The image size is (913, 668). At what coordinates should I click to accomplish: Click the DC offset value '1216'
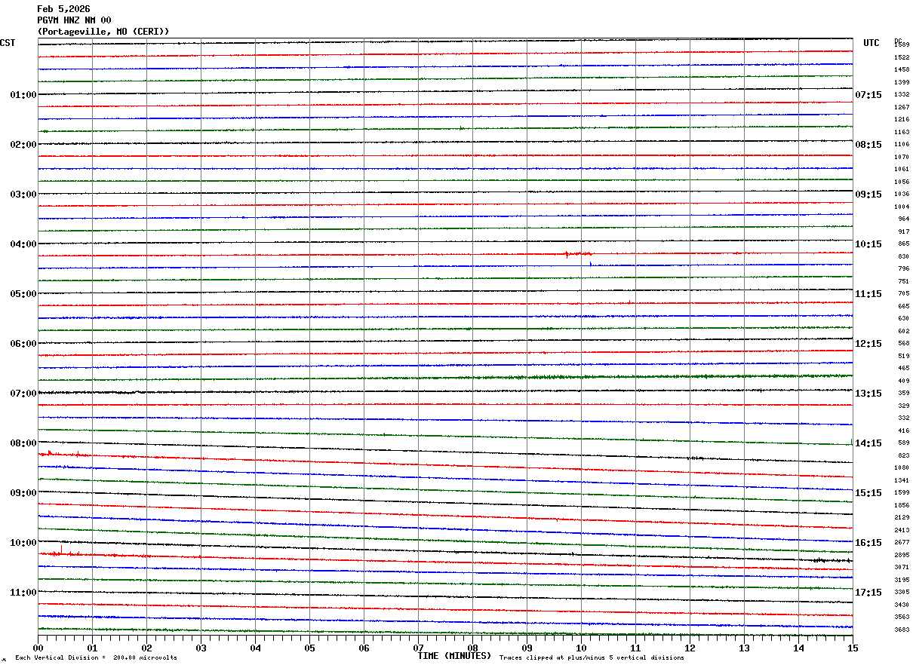902,120
